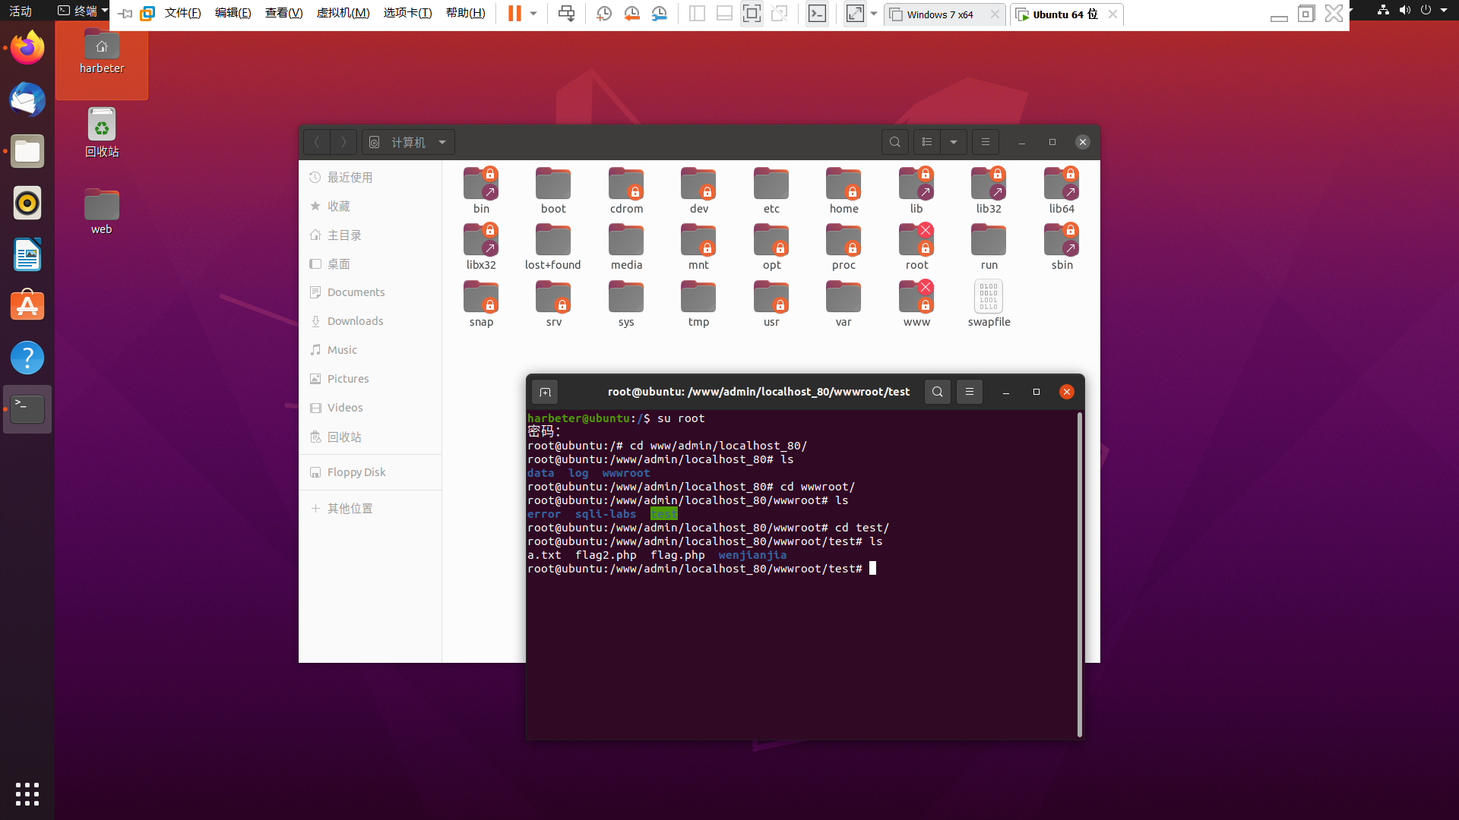Screen dimensions: 1459x820
Task: Open Firefox from the Ubuntu dock
Action: click(x=27, y=48)
